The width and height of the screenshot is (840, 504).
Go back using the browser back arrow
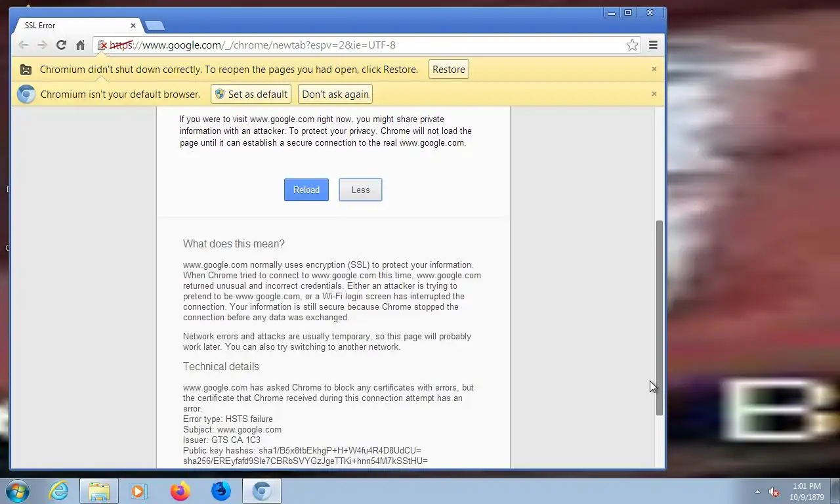point(24,45)
